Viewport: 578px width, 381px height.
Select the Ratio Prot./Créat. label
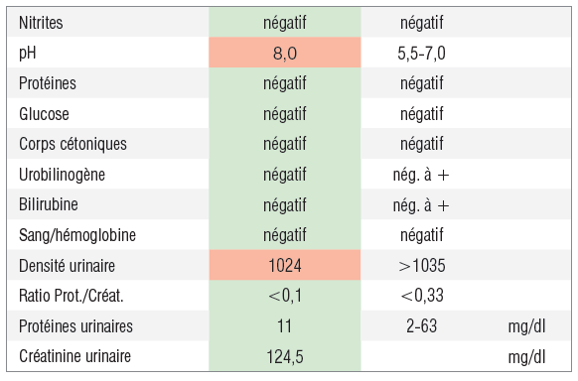[x=72, y=296]
